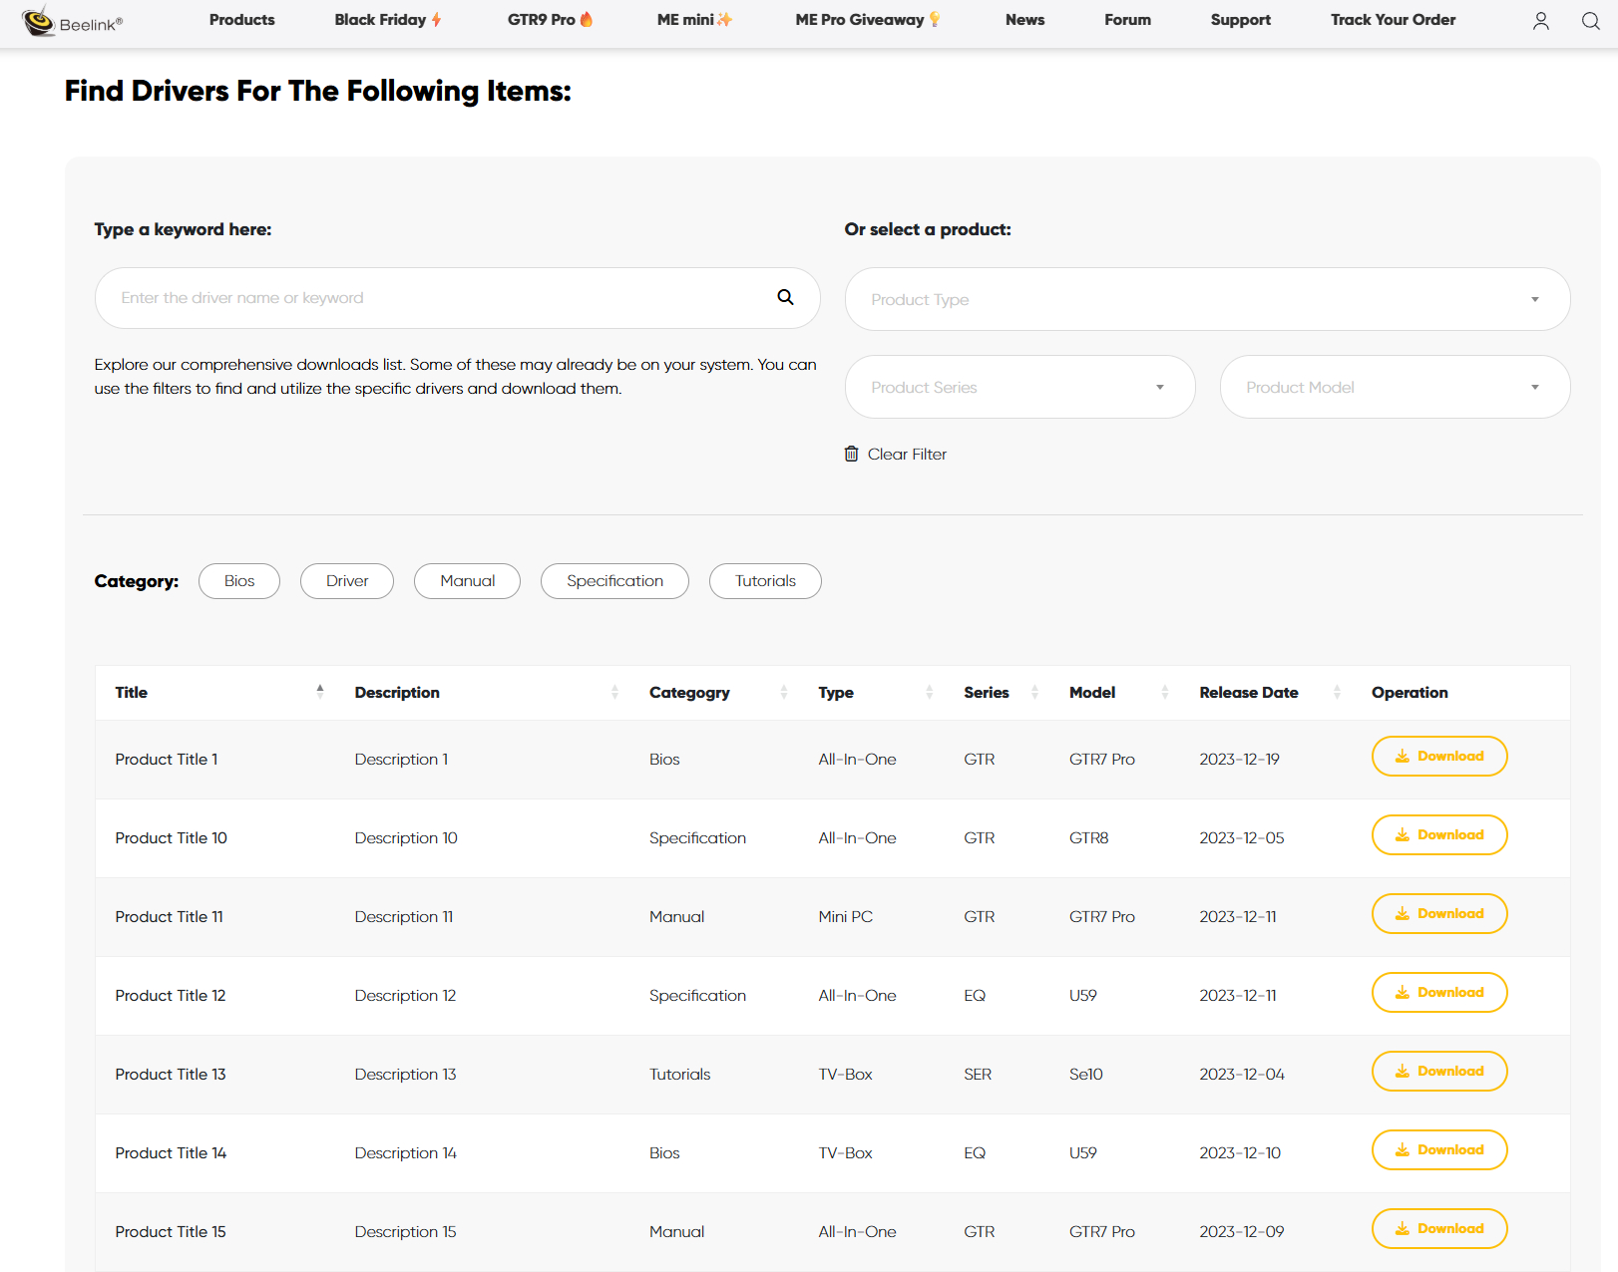Click the Clear Filter trash icon
The width and height of the screenshot is (1618, 1272).
click(851, 454)
